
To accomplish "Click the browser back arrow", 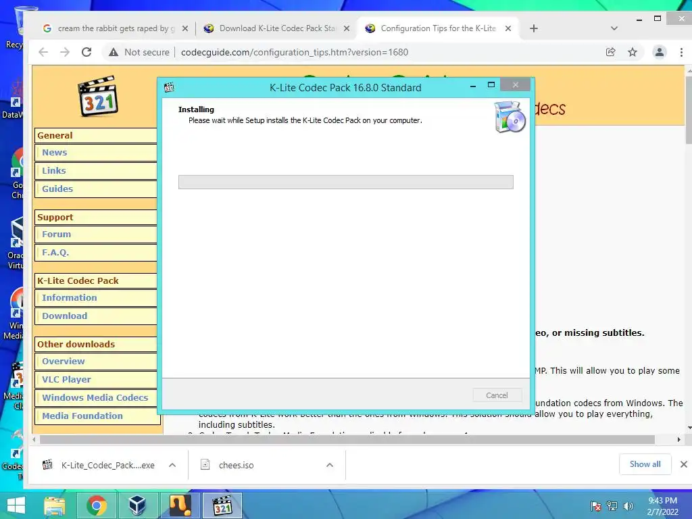I will pyautogui.click(x=43, y=52).
